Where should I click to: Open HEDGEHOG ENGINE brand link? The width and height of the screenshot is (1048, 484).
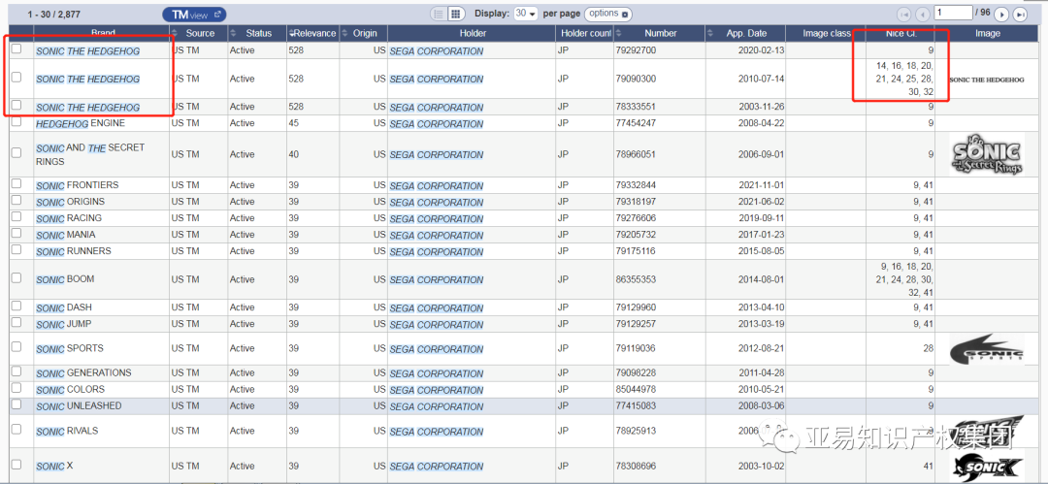(x=81, y=124)
